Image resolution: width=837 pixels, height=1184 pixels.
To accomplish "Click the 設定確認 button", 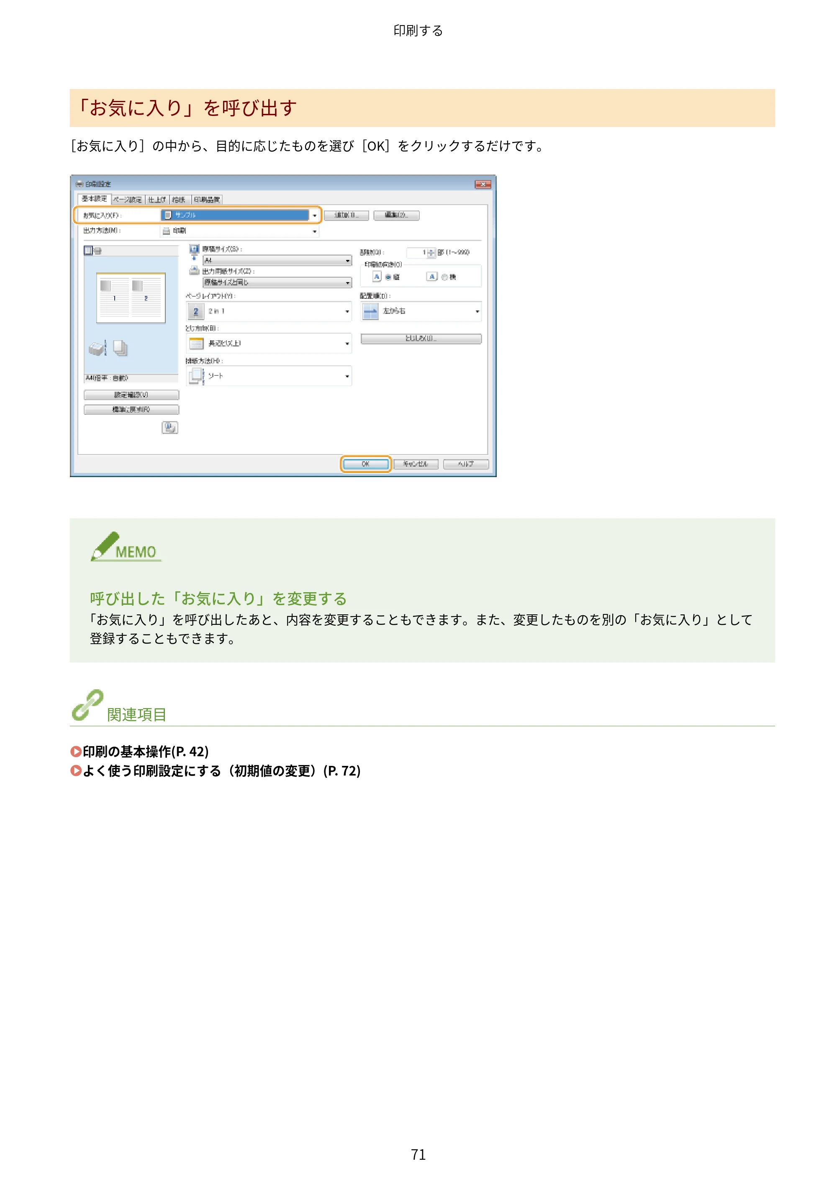I will pyautogui.click(x=131, y=395).
